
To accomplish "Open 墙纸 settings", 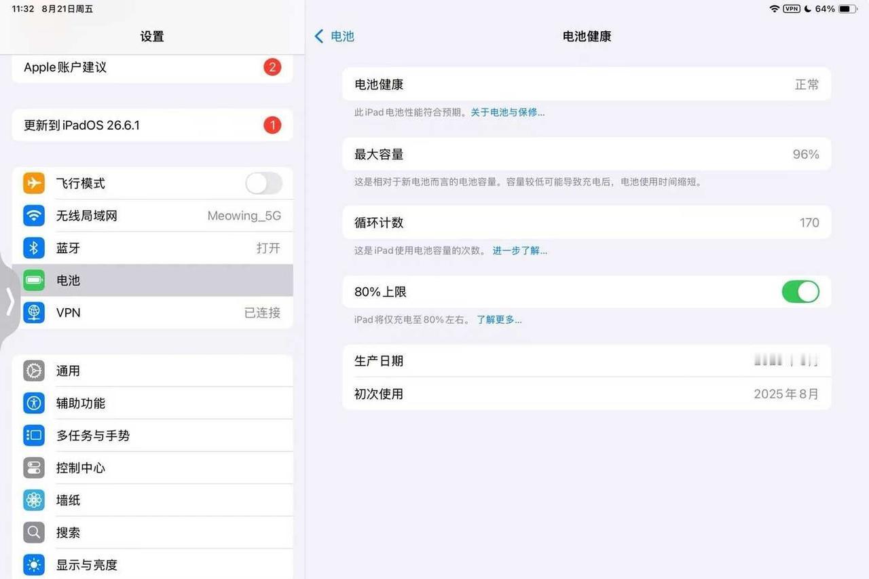I will pos(152,500).
